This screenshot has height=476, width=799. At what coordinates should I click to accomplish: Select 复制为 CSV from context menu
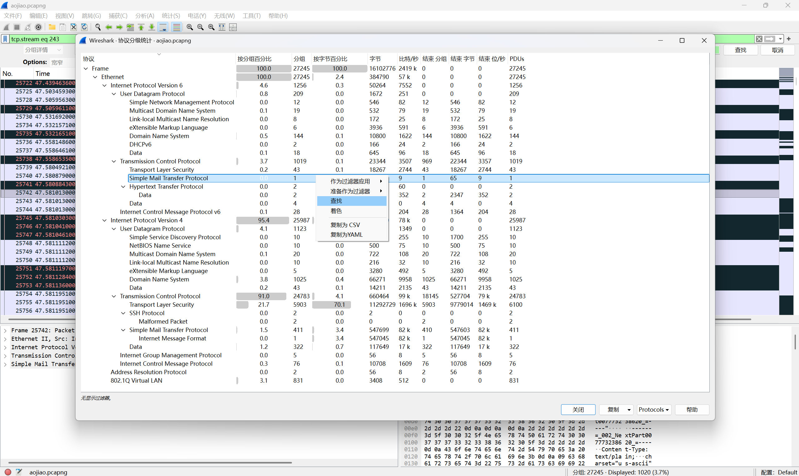345,225
